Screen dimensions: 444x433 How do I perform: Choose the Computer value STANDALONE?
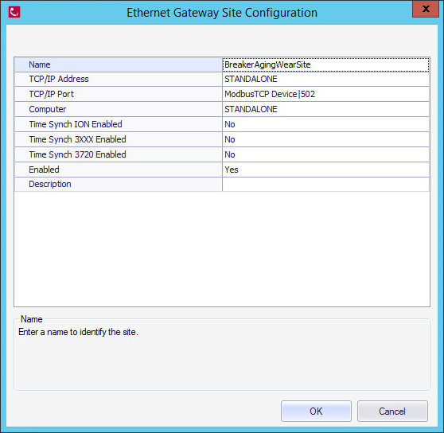[x=325, y=109]
